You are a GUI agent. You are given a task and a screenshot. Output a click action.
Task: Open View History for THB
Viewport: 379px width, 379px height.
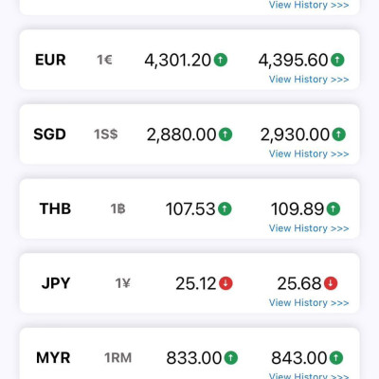click(309, 228)
